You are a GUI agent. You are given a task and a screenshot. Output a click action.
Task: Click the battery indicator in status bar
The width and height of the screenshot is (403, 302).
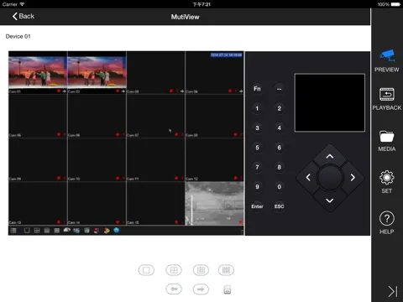[395, 4]
